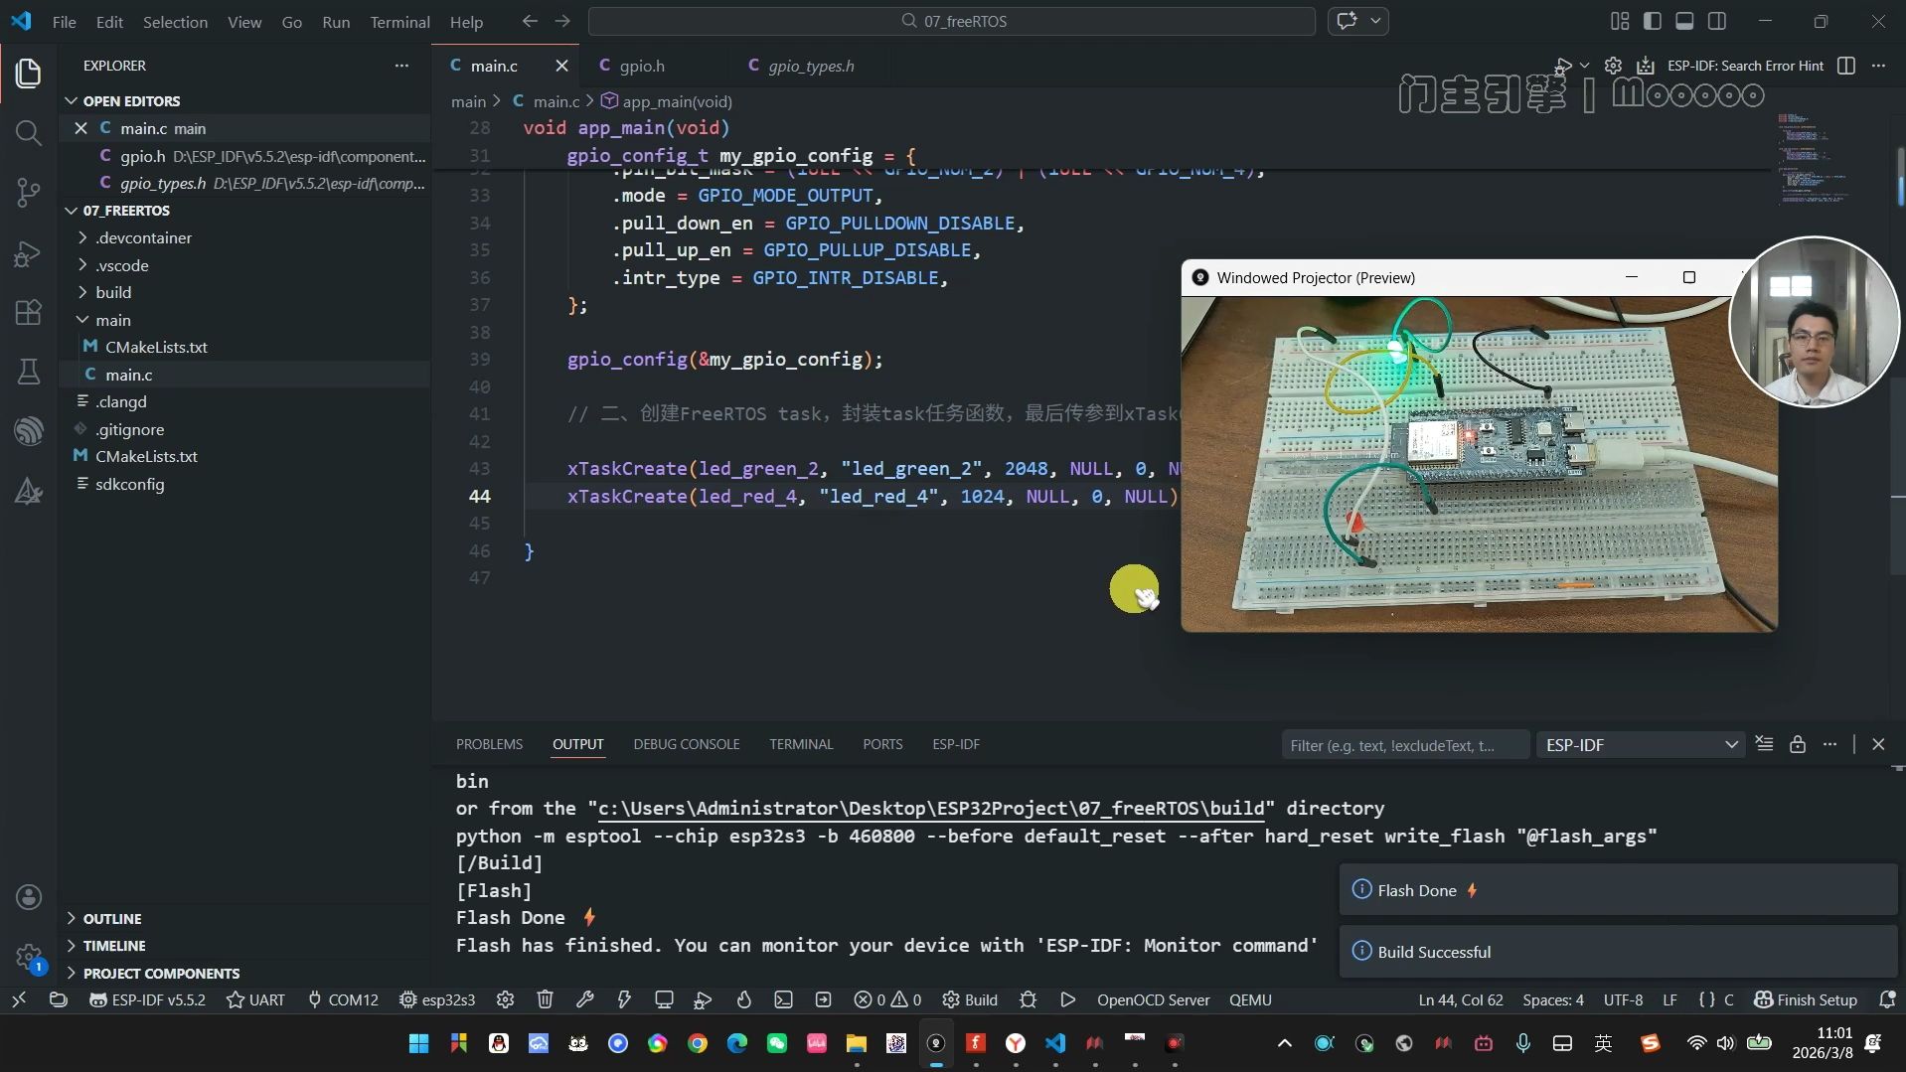Switch to the TERMINAL panel tab
Screen dimensions: 1906x1072
(800, 744)
